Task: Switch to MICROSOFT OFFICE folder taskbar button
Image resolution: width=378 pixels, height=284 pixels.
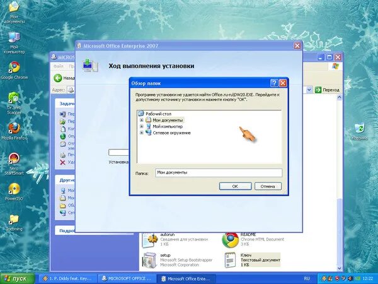Action: click(x=127, y=278)
